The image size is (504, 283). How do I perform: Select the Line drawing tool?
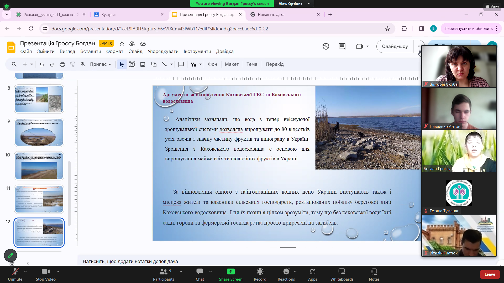click(164, 64)
